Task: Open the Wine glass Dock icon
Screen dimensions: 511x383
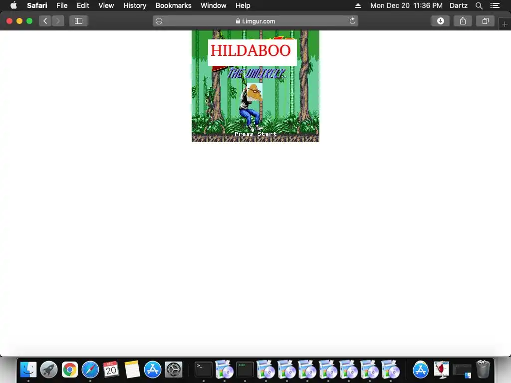Action: point(442,370)
